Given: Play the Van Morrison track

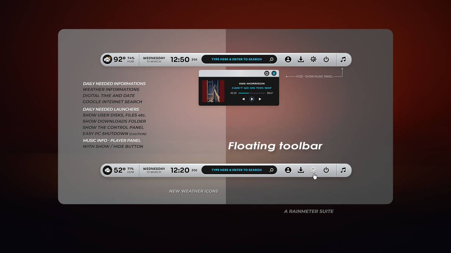Looking at the screenshot, I should coord(252,99).
